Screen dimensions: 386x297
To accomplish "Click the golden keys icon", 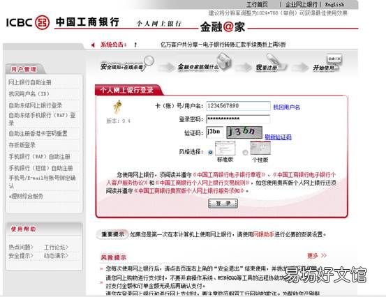I will coord(117,107).
